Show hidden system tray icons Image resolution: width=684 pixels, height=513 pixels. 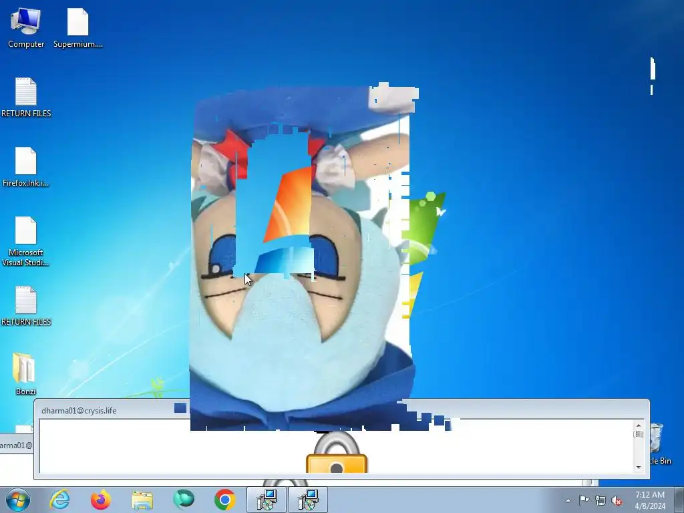pyautogui.click(x=568, y=500)
